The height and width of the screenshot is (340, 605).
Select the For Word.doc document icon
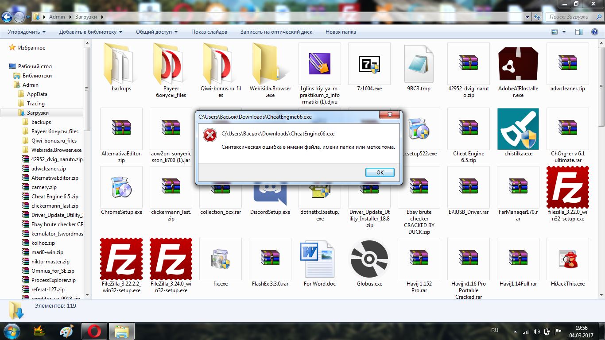[x=319, y=259]
